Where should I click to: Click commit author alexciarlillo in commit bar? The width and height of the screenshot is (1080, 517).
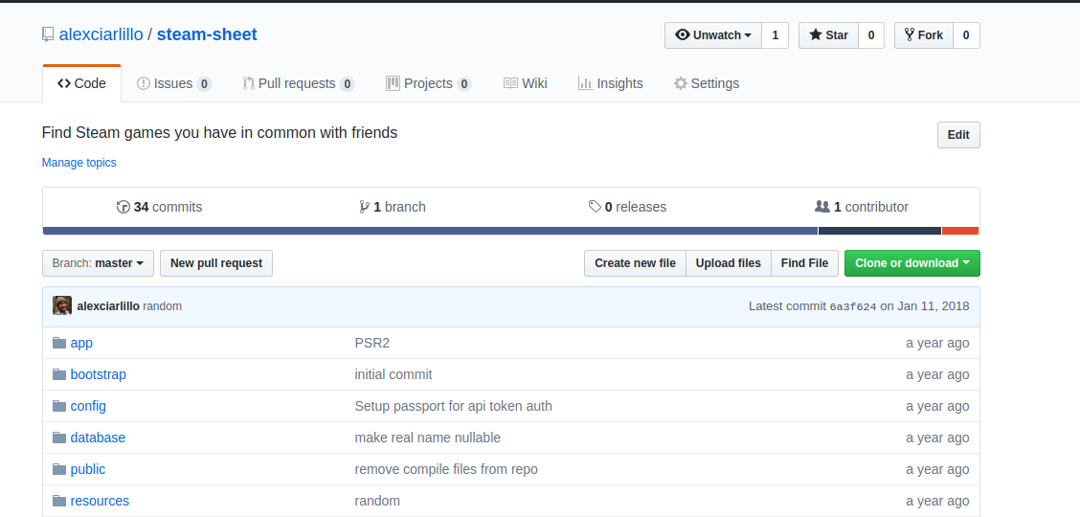[x=108, y=306]
